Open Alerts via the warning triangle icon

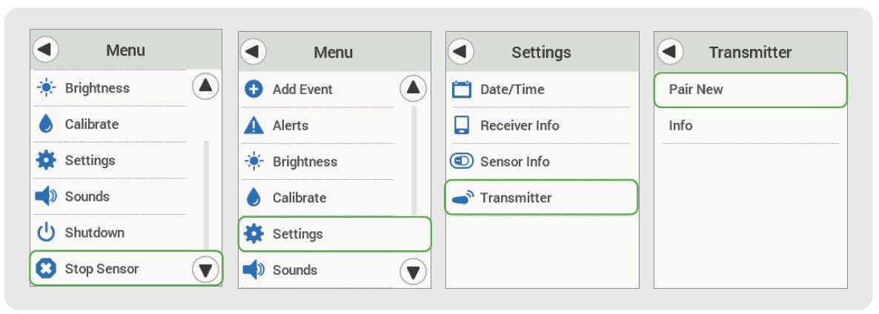tap(254, 125)
